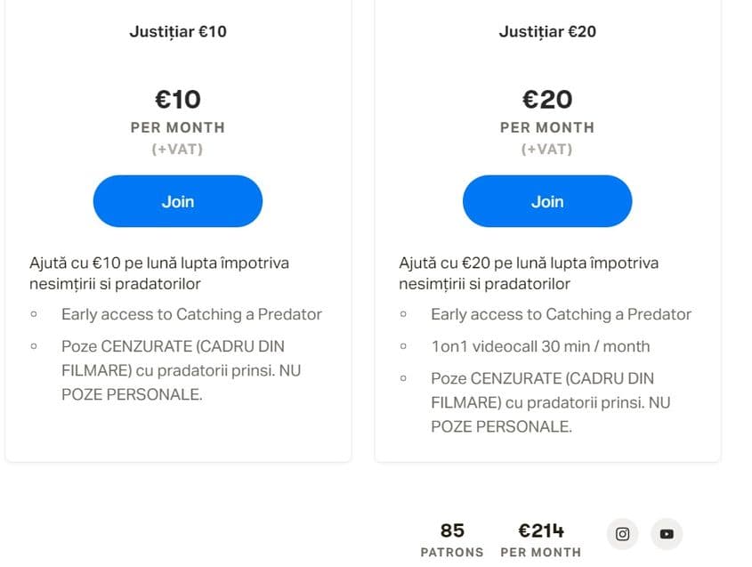Viewport: 752px width, 567px height.
Task: Click the €10 tier's Poze CENZURATE benefit
Action: (182, 369)
